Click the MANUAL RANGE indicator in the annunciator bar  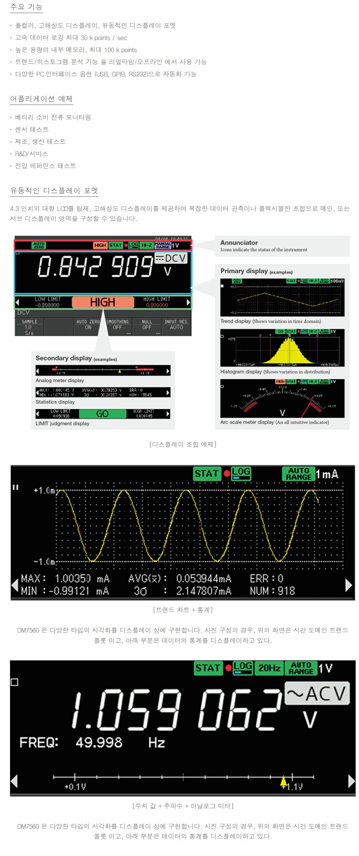coord(163,245)
